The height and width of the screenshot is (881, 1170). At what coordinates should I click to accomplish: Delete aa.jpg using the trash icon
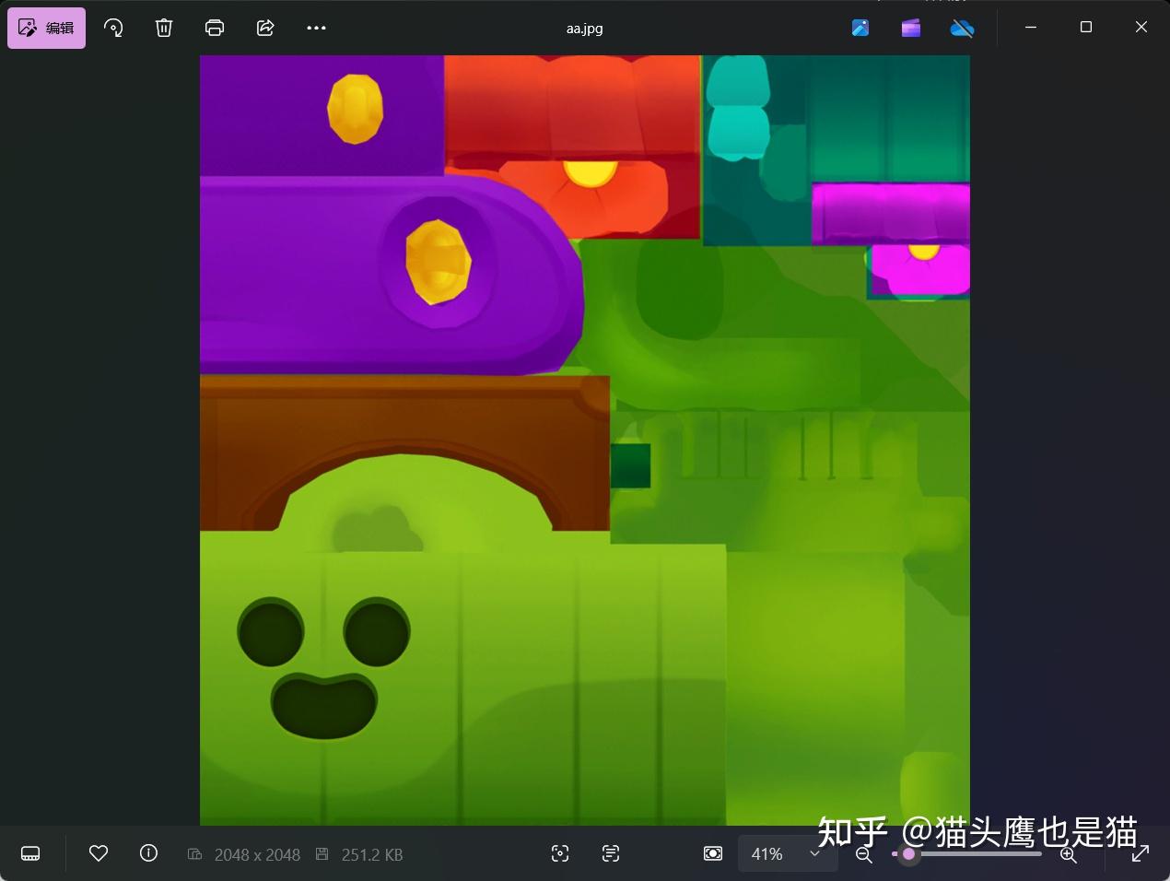coord(164,28)
